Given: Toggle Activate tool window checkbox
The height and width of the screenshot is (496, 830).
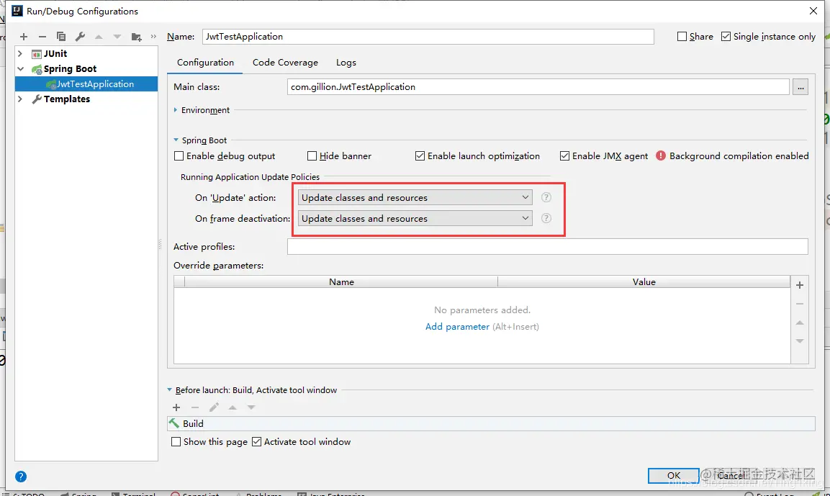Looking at the screenshot, I should pyautogui.click(x=257, y=441).
